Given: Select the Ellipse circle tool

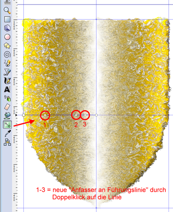Looking at the screenshot, I should [7, 37].
